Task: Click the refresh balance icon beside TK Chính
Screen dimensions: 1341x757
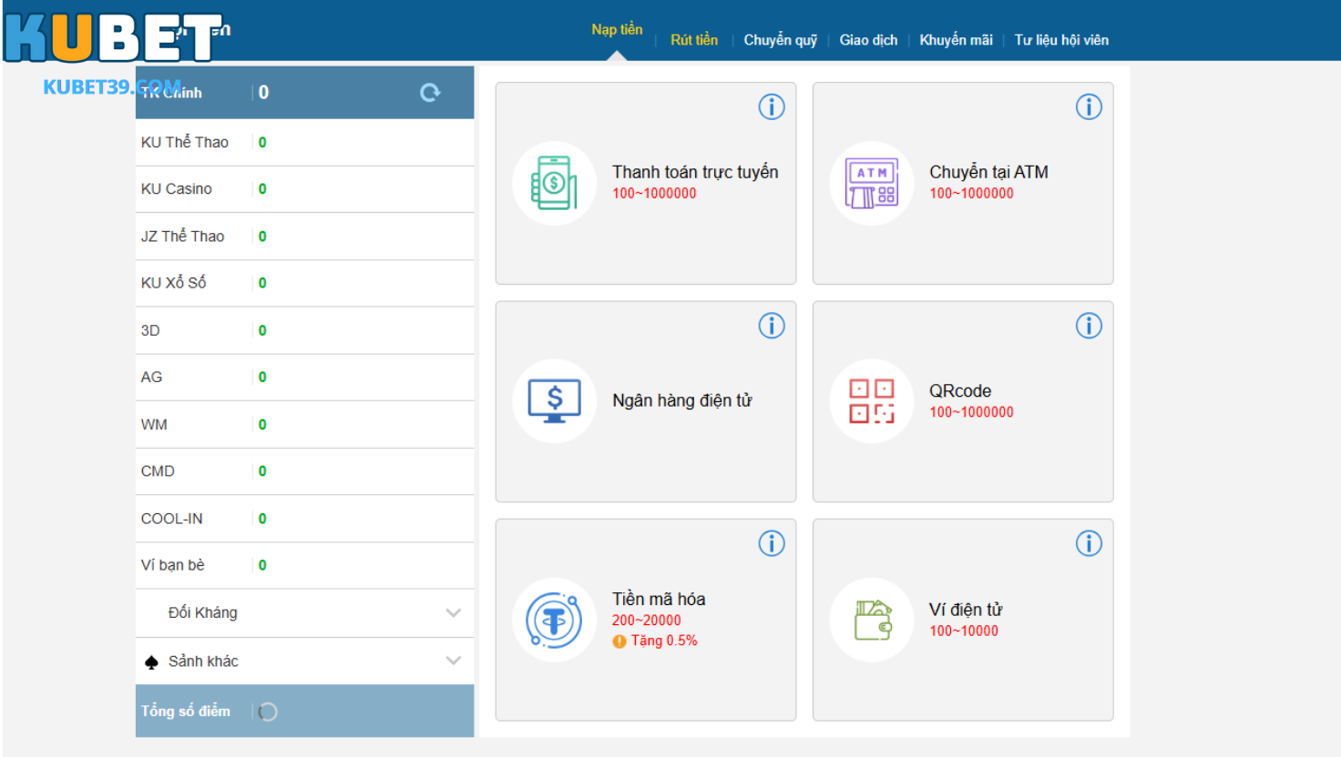Action: click(430, 92)
